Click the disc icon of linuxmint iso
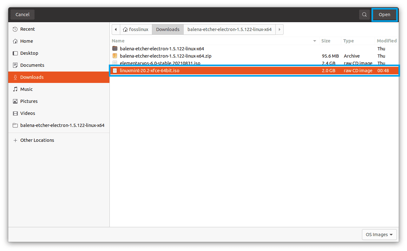Screen dimensions: 407x251 pyautogui.click(x=115, y=71)
